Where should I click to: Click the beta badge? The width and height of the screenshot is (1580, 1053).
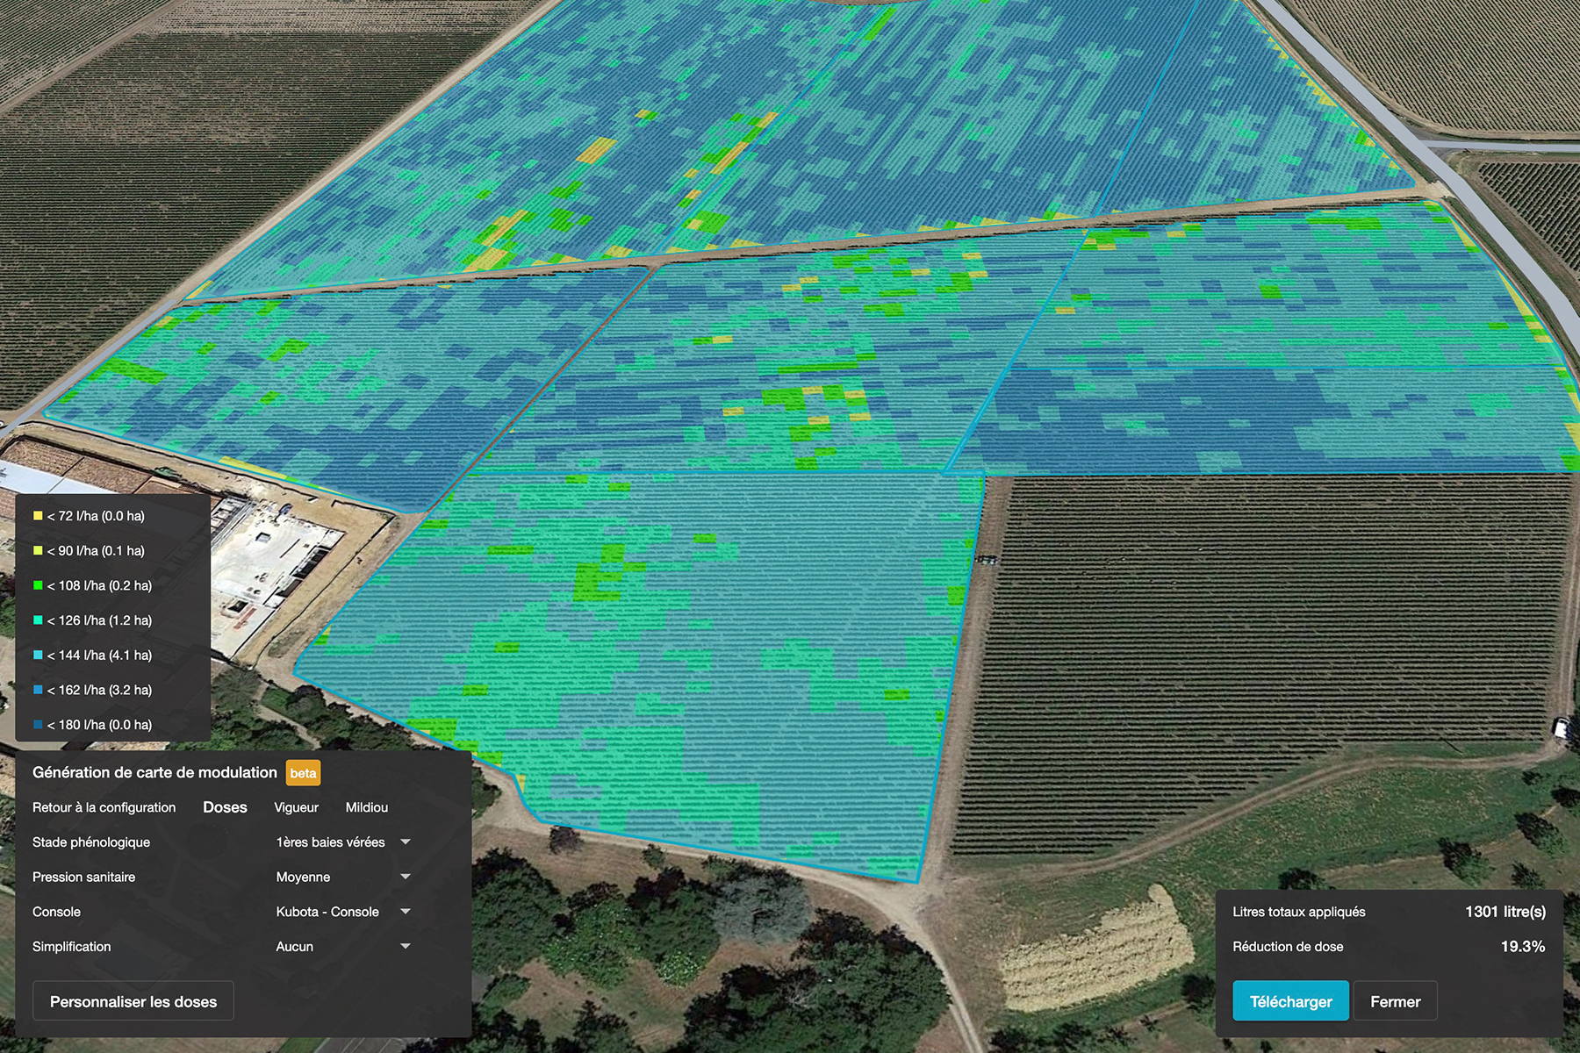(x=303, y=773)
